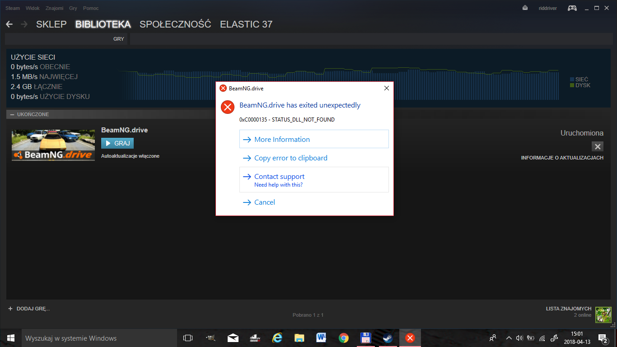Click the Wi-Fi network tray icon
This screenshot has height=347, width=617.
point(542,338)
